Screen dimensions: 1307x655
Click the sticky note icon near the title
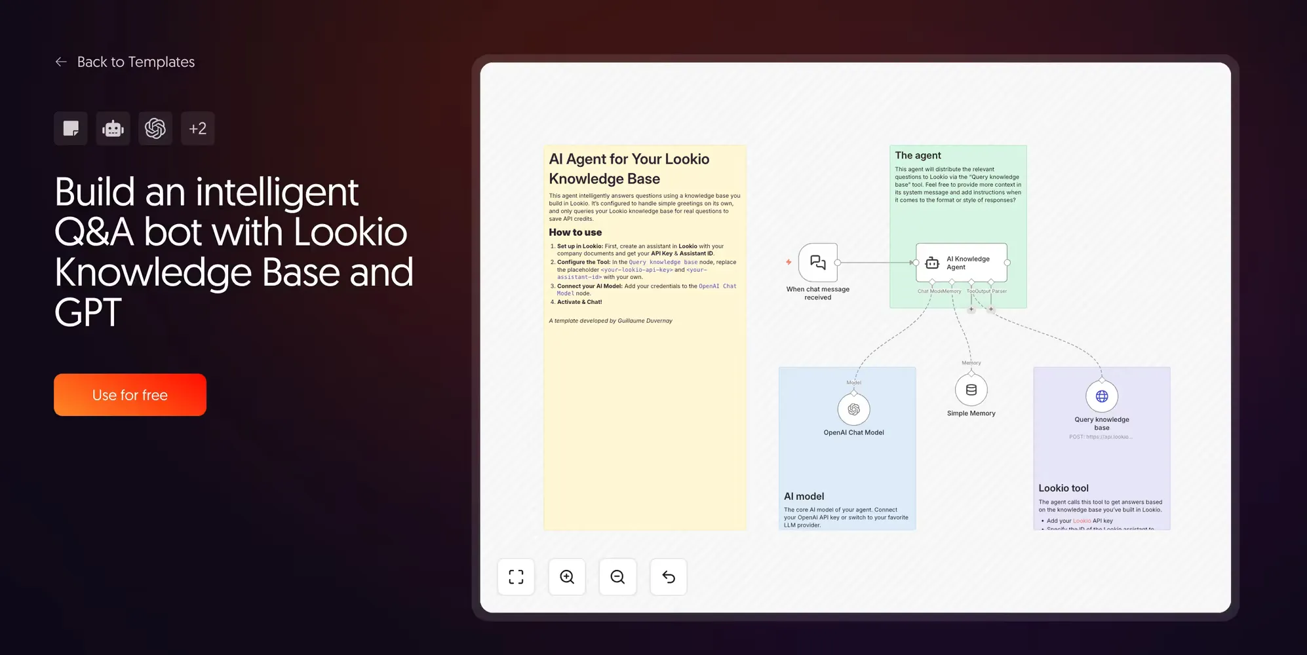click(70, 128)
